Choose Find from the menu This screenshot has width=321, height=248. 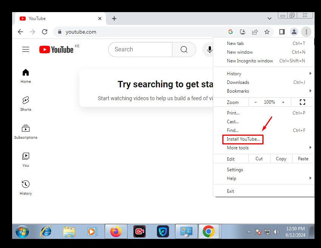tap(264, 130)
